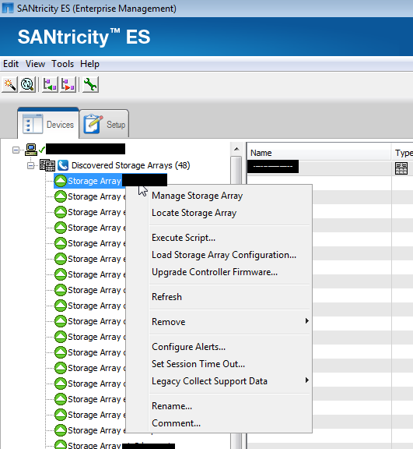Viewport: 413px width, 449px height.
Task: Collapse the Discovered Storage Arrays node
Action: [31, 165]
